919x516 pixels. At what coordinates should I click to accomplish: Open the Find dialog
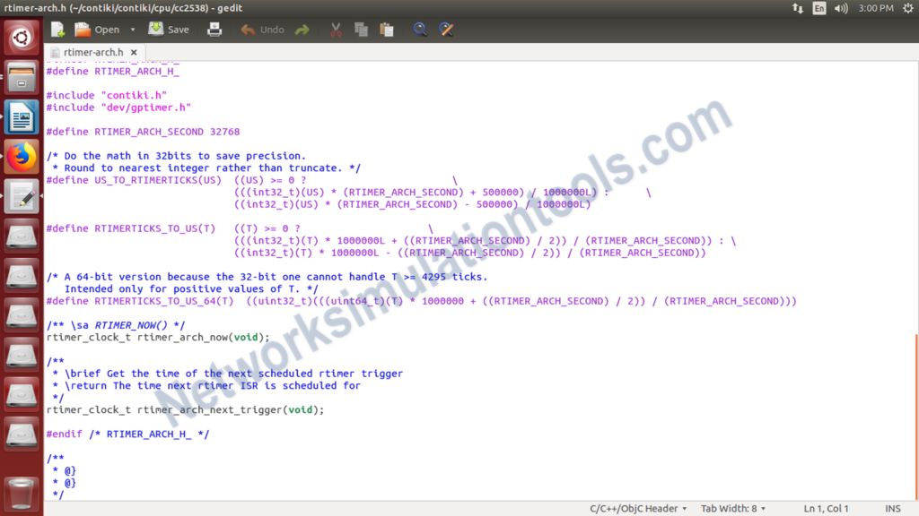420,29
